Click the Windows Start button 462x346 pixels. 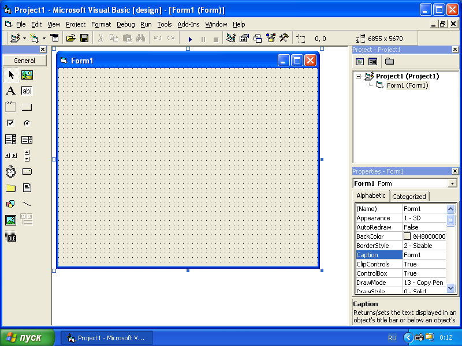click(x=27, y=337)
